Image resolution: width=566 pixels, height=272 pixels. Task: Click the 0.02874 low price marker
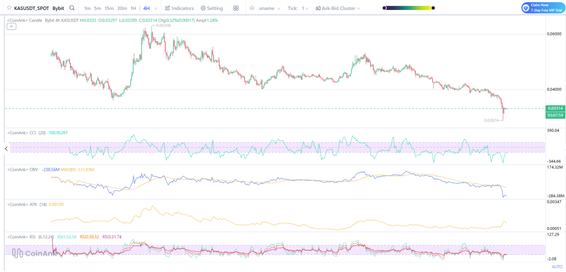tap(493, 120)
